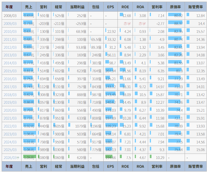Select the 21.56 ROE cell
The width and height of the screenshot is (207, 172).
[126, 71]
